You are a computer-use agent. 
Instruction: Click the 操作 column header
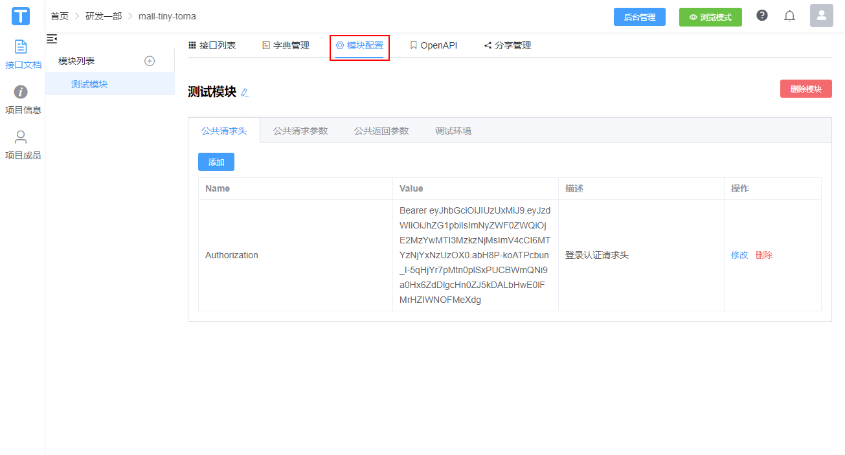tap(772, 188)
